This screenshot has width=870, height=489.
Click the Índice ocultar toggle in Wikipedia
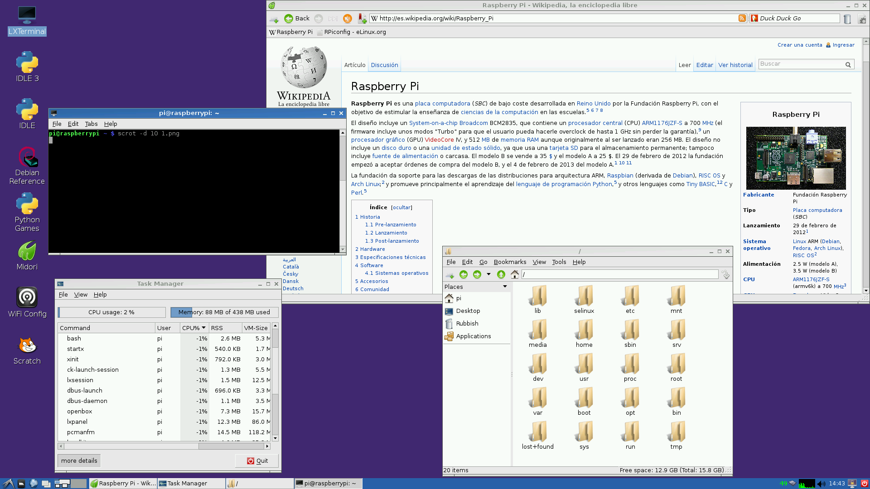(x=401, y=207)
